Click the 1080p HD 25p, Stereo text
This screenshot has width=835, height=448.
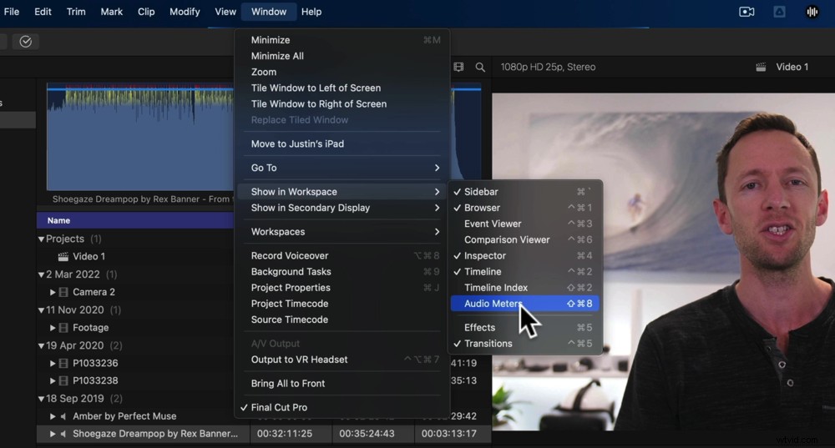point(548,67)
